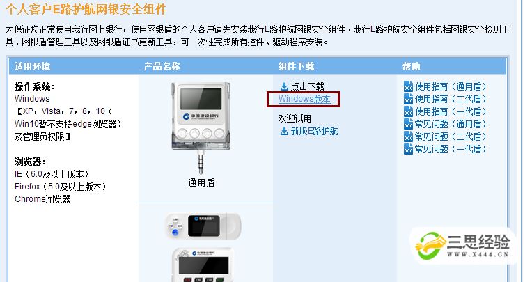
Task: Open the Windows版本 download link
Action: click(304, 99)
